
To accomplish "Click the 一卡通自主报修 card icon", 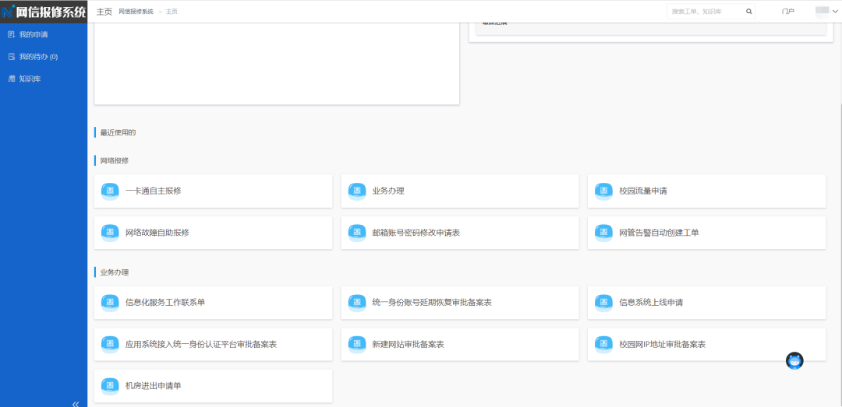I will point(110,191).
